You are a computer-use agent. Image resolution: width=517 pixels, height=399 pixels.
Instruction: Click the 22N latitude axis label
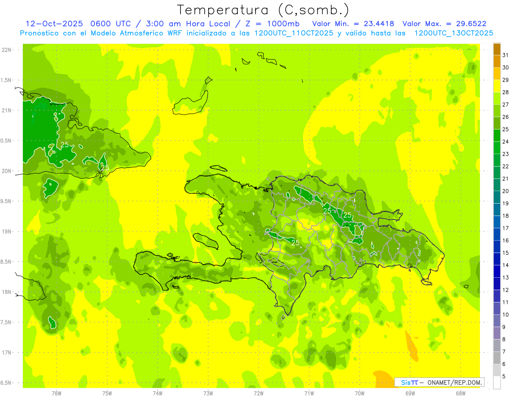pyautogui.click(x=7, y=50)
